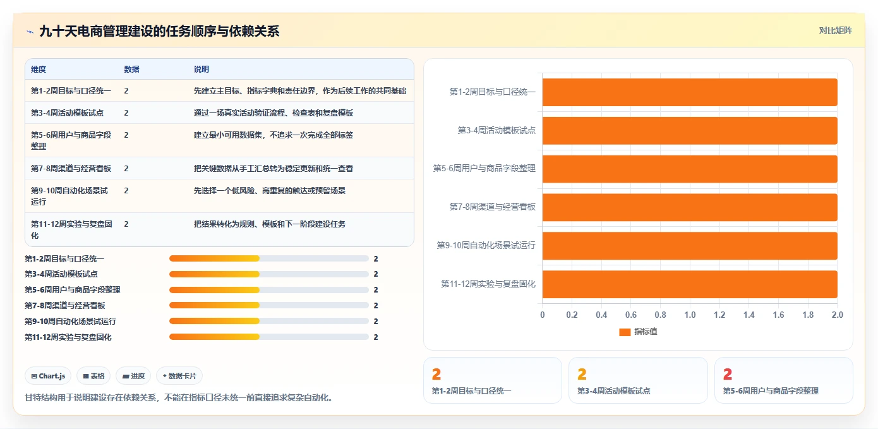Screen dimensions: 878x429
Task: Click the 维度 column header
Action: (x=39, y=69)
